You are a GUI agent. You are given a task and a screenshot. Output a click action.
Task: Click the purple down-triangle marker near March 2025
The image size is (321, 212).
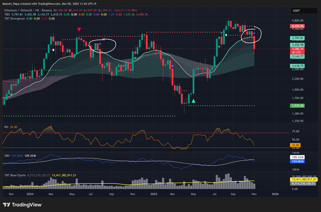[172, 66]
